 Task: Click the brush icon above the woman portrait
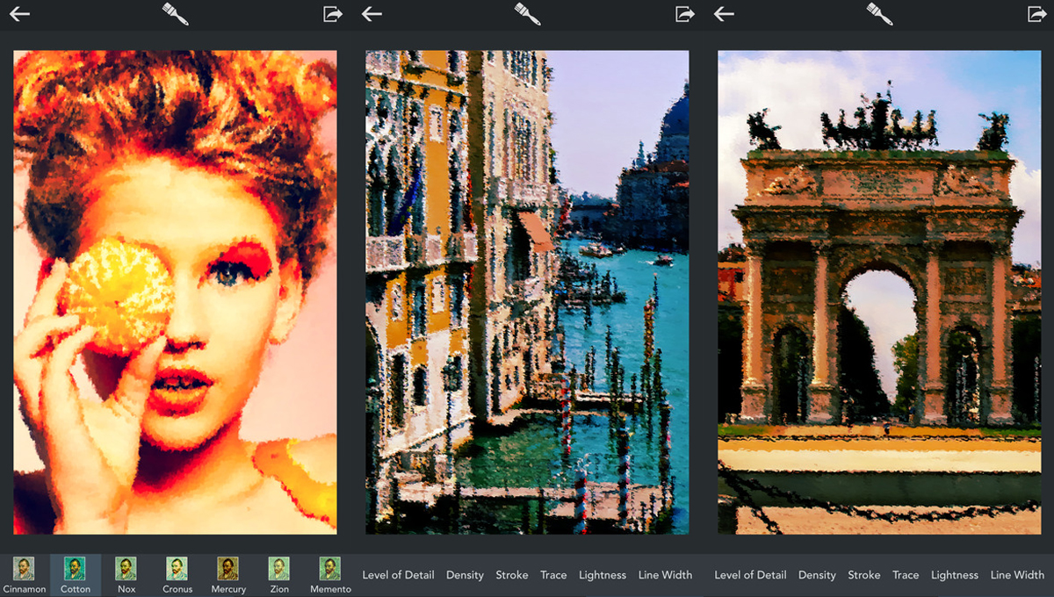176,14
